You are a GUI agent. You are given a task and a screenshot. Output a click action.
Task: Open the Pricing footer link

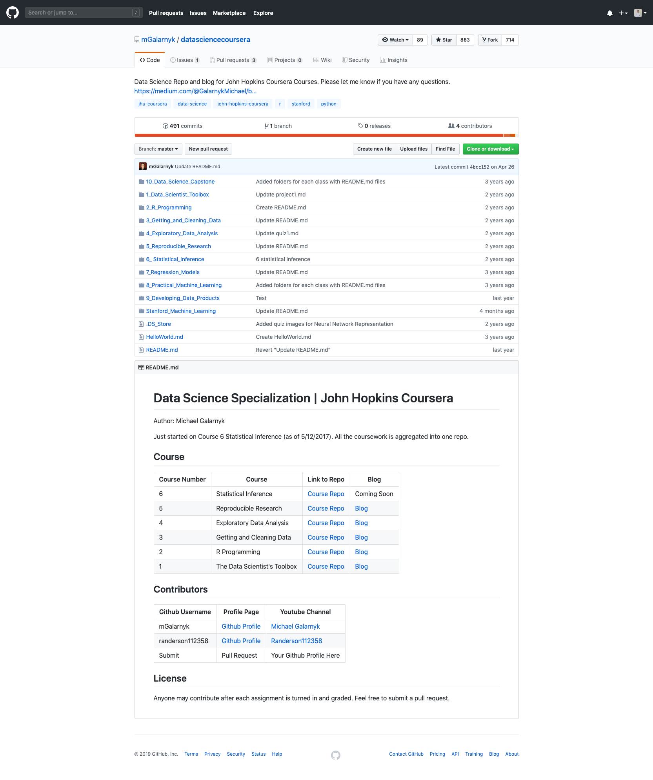437,754
